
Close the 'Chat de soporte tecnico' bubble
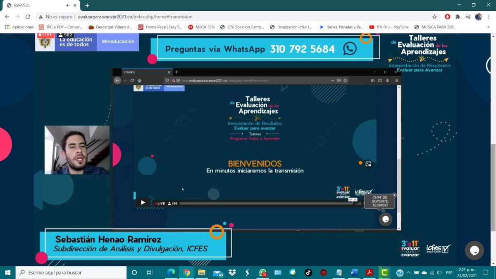[x=394, y=195]
